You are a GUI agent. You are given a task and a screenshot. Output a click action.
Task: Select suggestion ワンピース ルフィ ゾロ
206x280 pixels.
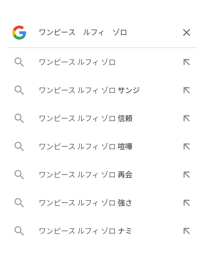click(x=103, y=62)
